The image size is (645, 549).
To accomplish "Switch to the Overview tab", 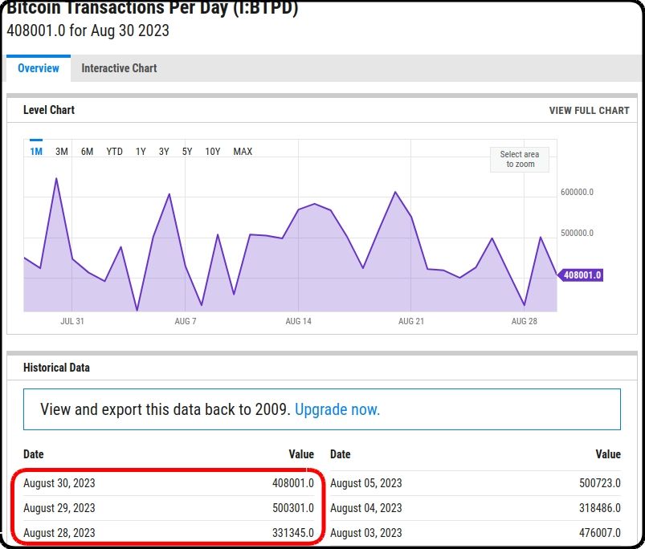I will click(x=39, y=68).
